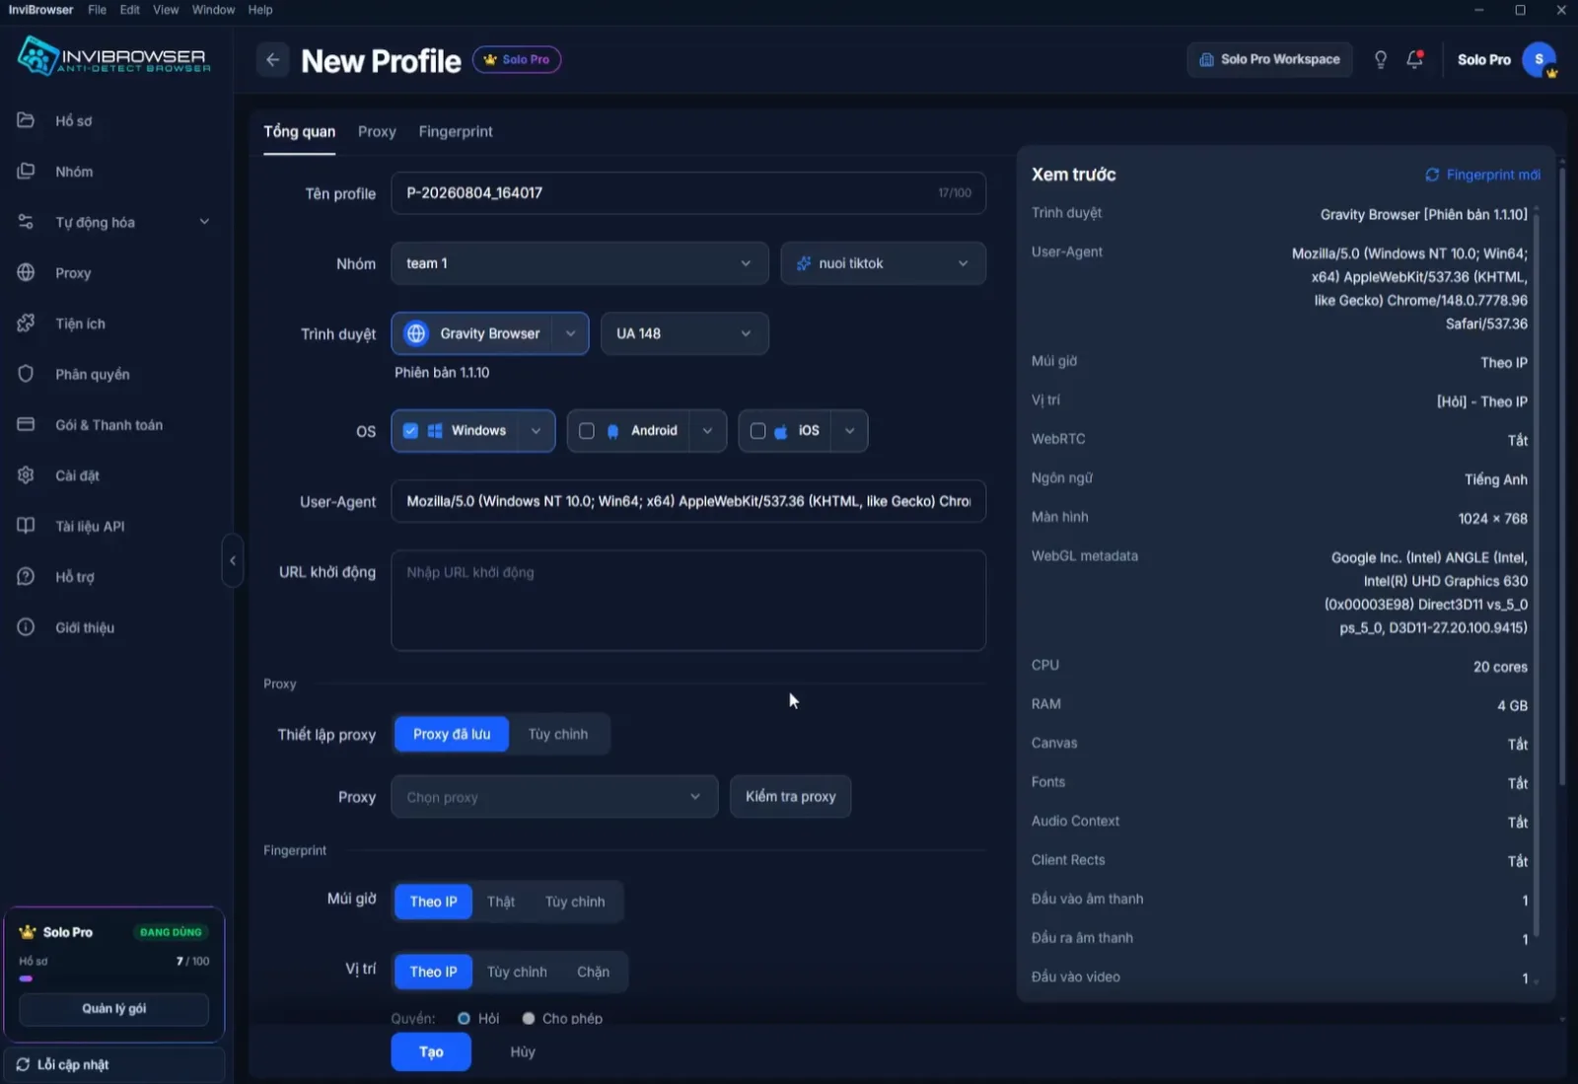Collapse the sidebar with chevron handle
1578x1084 pixels.
(233, 560)
